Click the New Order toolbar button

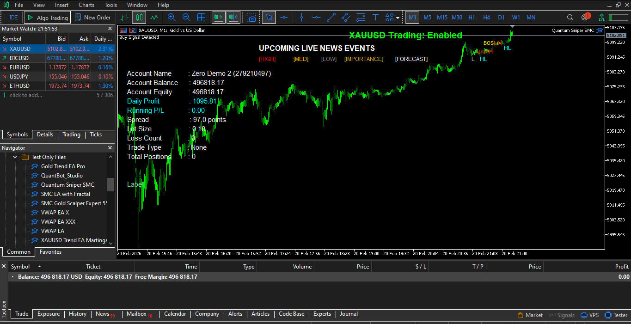(x=92, y=18)
